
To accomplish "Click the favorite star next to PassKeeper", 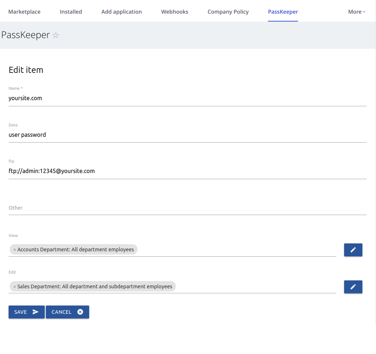I will (x=56, y=35).
